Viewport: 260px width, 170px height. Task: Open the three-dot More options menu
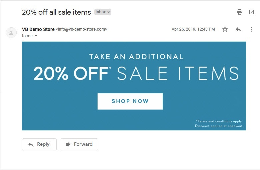[252, 29]
